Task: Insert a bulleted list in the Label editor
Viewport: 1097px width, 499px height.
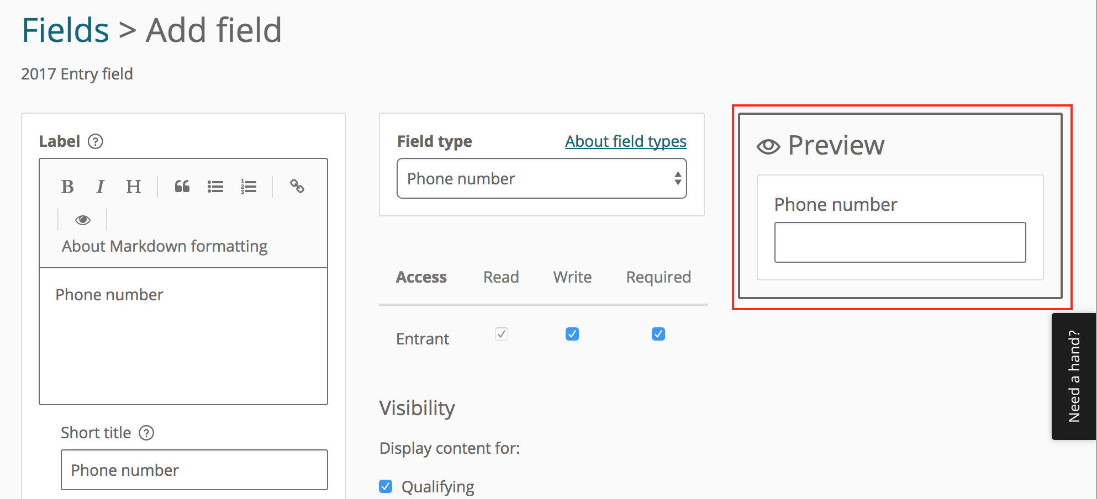Action: pos(215,187)
